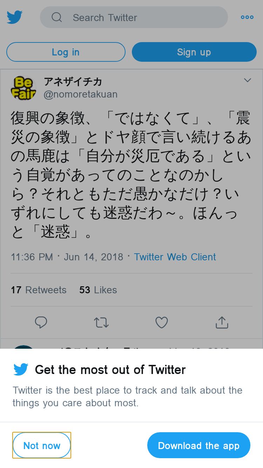Open profile via display name アネザイチカ
The width and height of the screenshot is (263, 468).
(73, 82)
